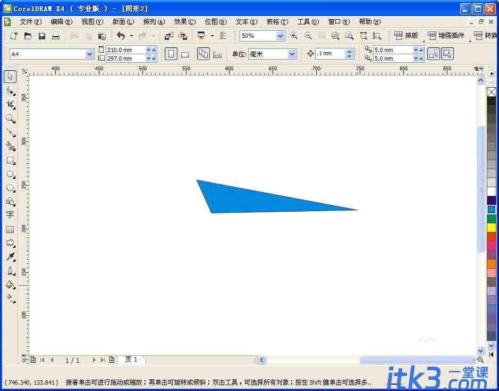Click the Zoom In magnifier

coord(294,36)
